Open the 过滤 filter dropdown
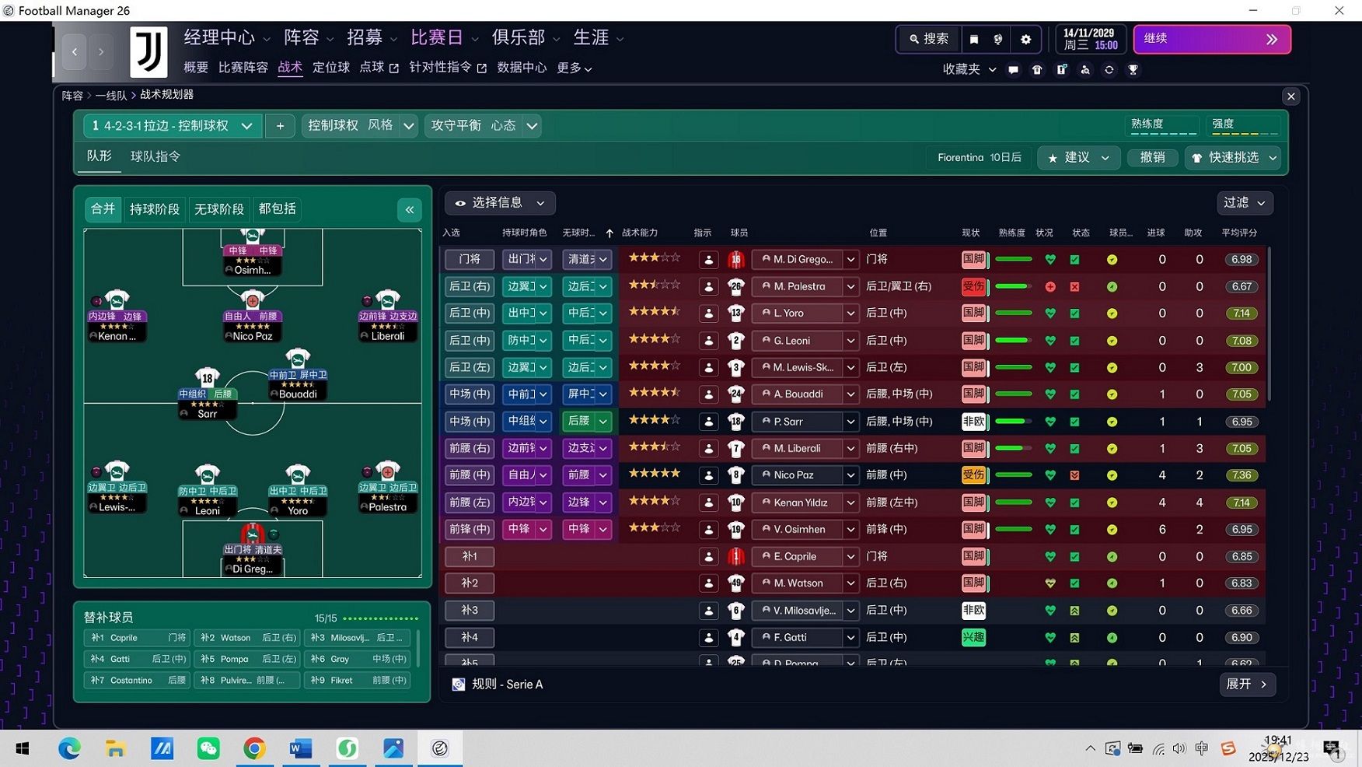Image resolution: width=1362 pixels, height=767 pixels. [x=1244, y=203]
